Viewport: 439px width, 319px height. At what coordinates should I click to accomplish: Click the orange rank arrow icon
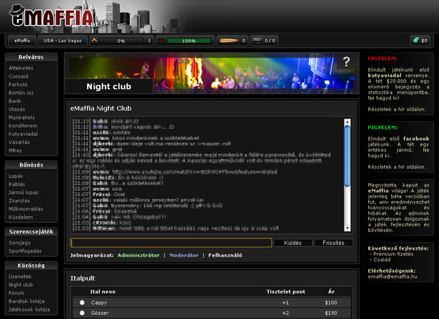point(95,40)
